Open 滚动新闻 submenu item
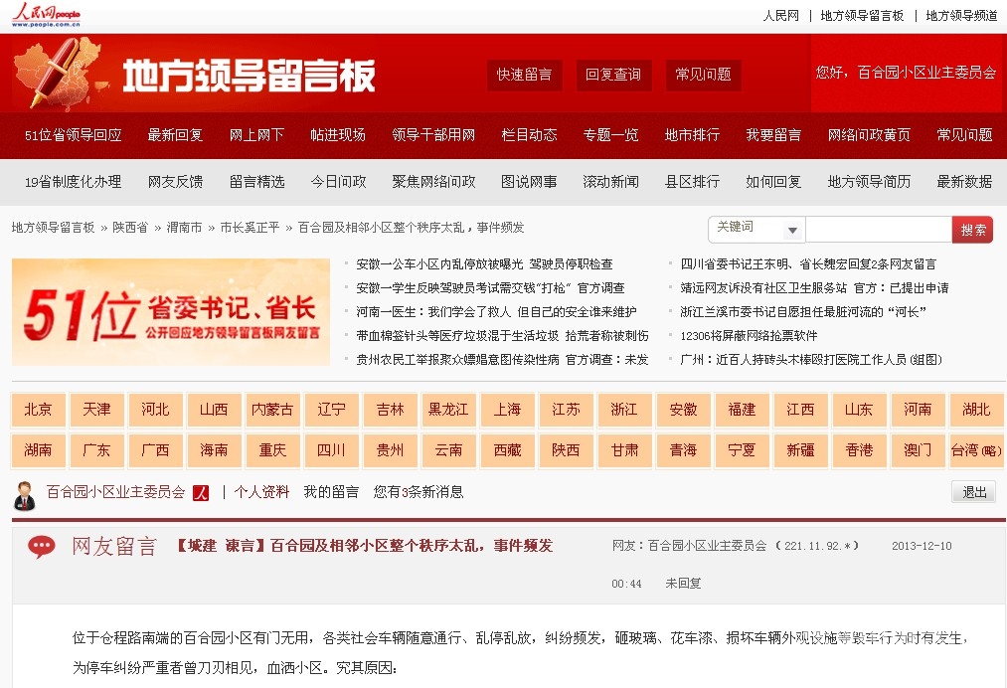Viewport: 1007px width, 688px height. [x=610, y=182]
